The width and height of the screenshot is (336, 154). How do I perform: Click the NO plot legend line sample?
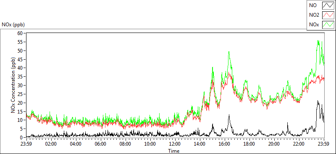click(328, 5)
